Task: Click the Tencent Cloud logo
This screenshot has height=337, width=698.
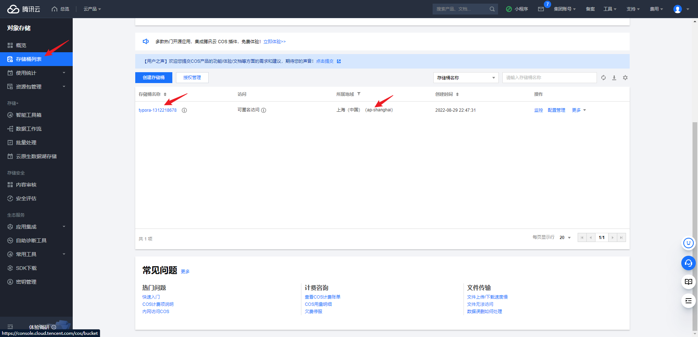Action: 24,9
